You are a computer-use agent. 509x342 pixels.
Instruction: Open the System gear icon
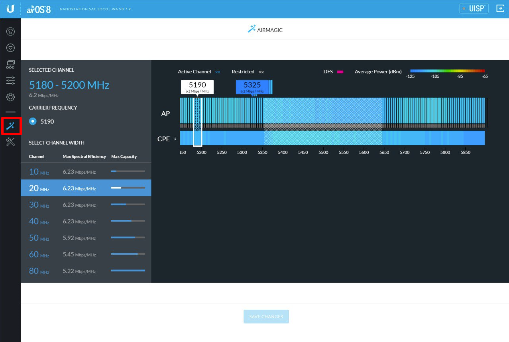(x=10, y=97)
